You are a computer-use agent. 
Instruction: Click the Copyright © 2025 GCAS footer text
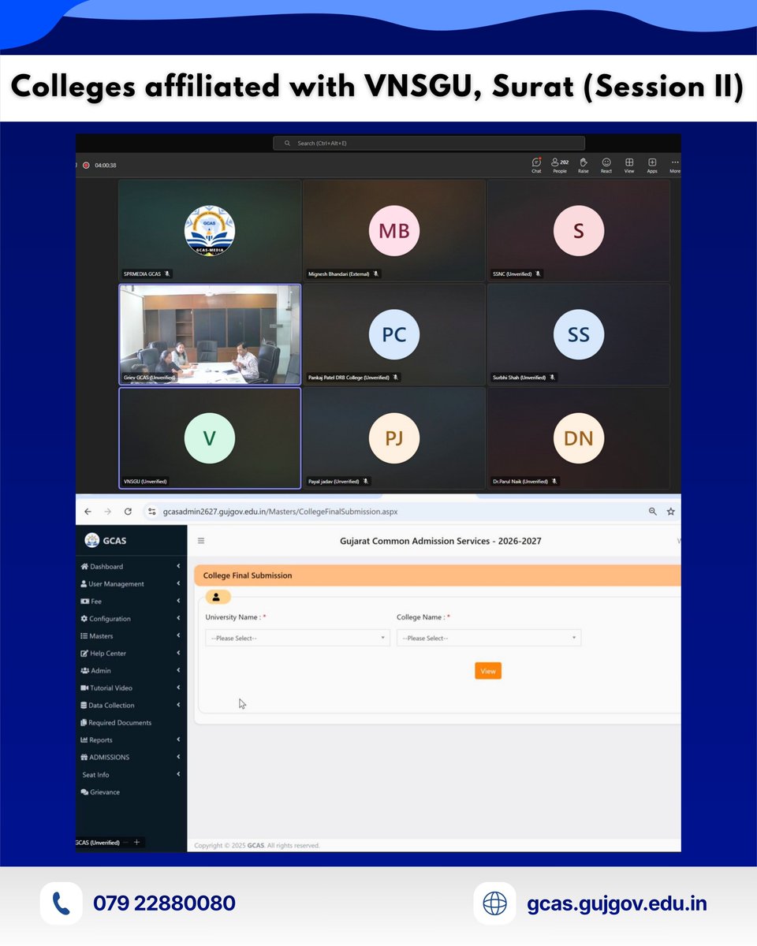tap(257, 845)
